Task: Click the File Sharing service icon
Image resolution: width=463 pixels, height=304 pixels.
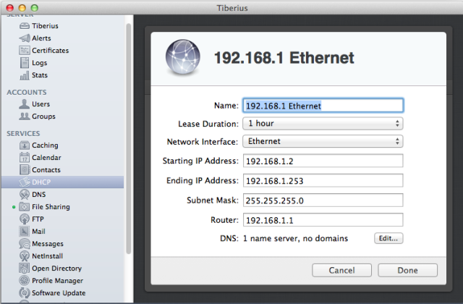Action: 24,207
